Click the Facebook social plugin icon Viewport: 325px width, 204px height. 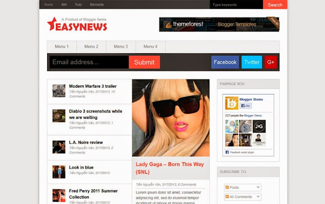(x=227, y=152)
